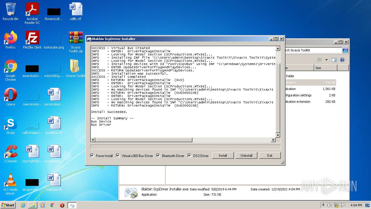Click the Exit button
Image resolution: width=371 pixels, height=209 pixels.
click(x=270, y=156)
